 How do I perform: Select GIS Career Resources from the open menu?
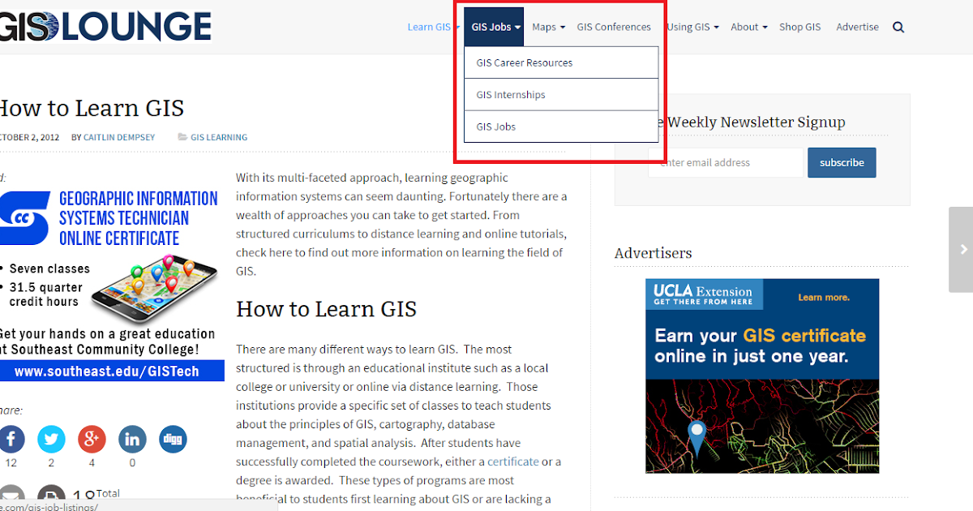523,62
